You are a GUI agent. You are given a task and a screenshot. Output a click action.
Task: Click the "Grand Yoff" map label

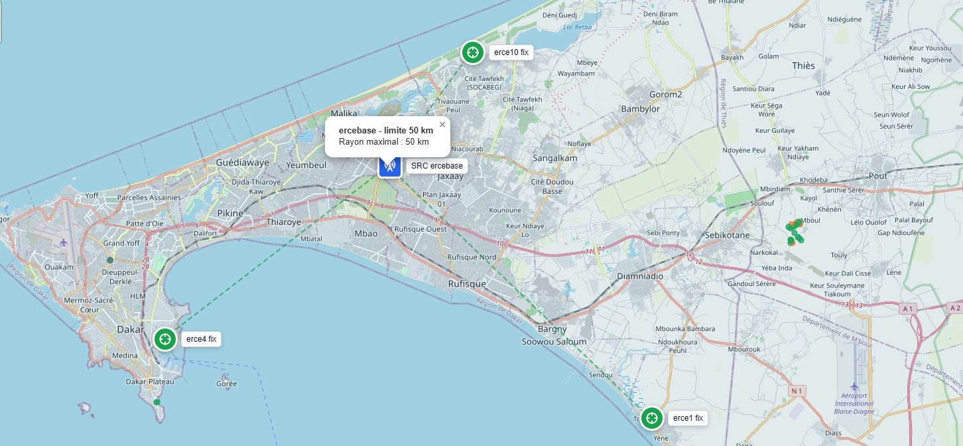pyautogui.click(x=121, y=244)
